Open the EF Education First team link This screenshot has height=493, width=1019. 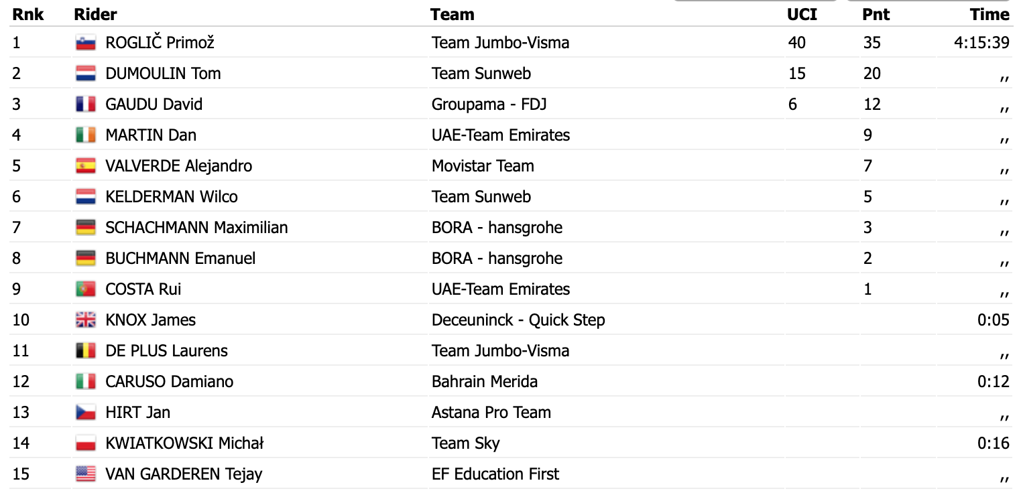495,474
